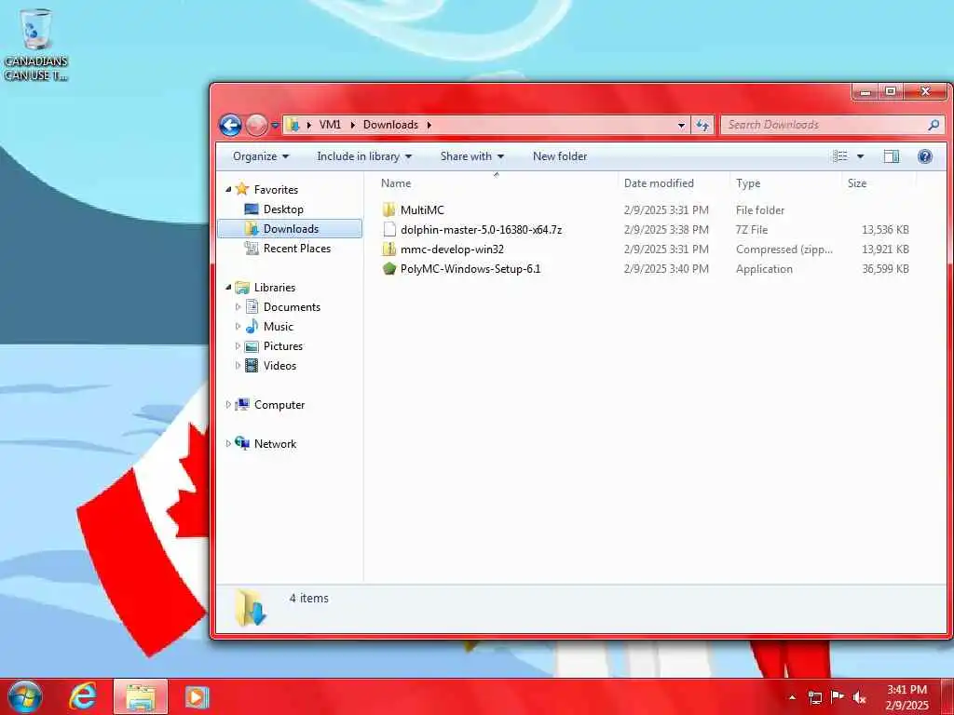Click the muted volume tray icon

pos(859,697)
